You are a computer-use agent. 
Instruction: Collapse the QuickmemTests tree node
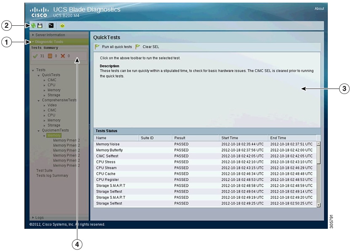click(38, 130)
